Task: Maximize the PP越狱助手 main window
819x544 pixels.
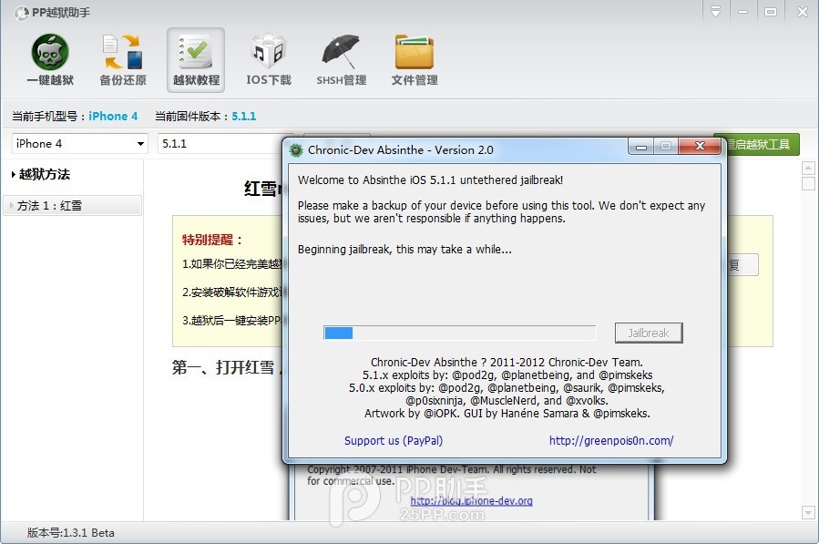Action: click(x=771, y=12)
